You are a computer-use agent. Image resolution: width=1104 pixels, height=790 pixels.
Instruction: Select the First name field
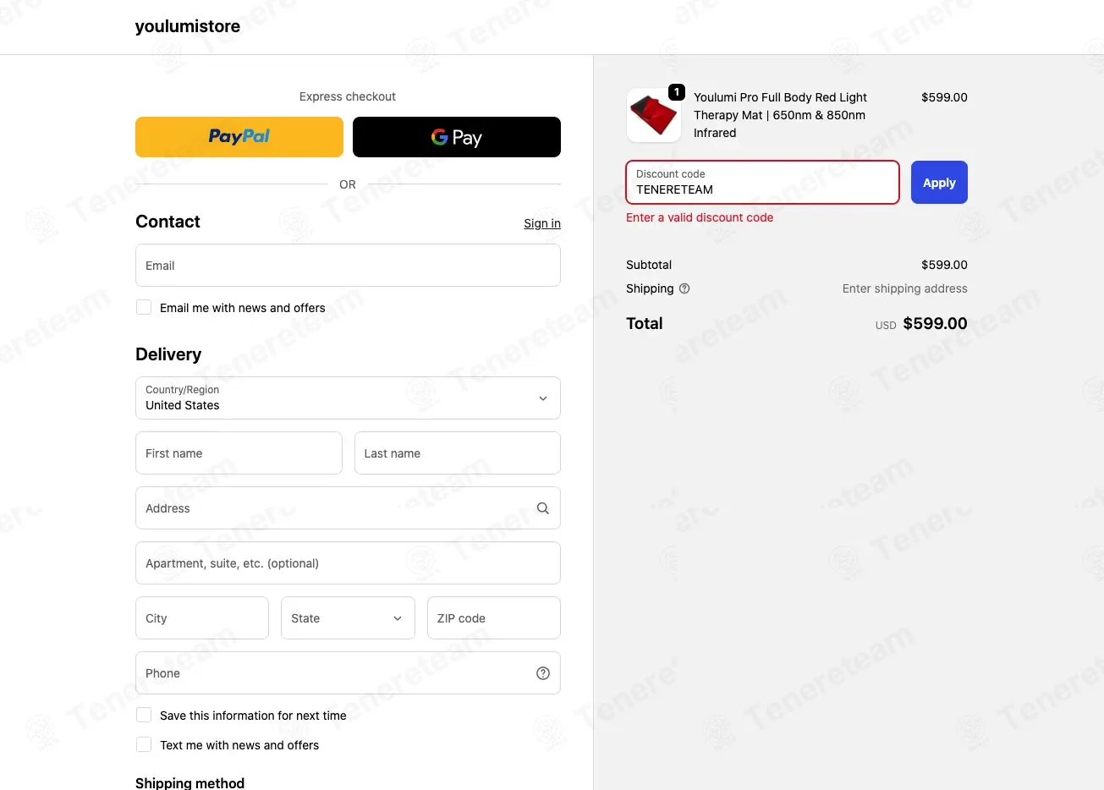tap(239, 453)
